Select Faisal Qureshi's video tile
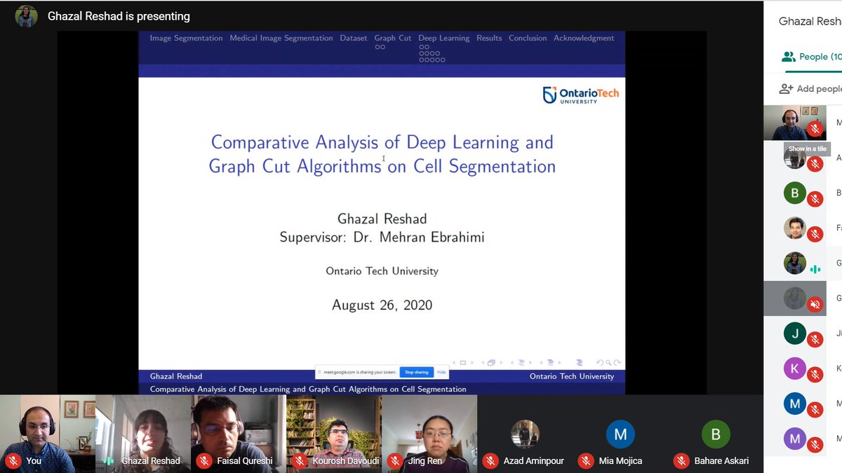 click(x=239, y=433)
